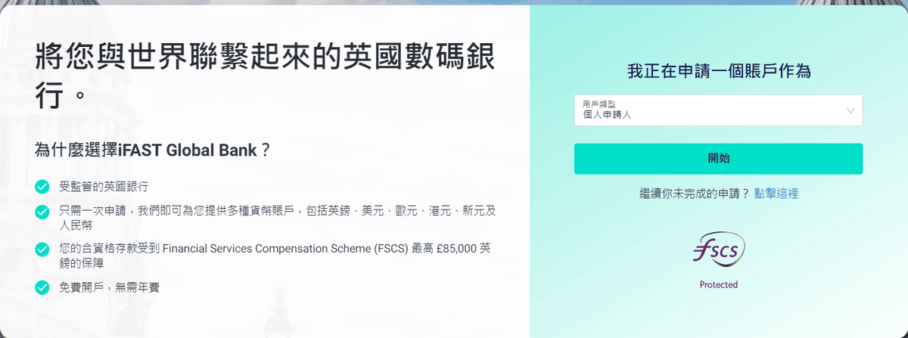Click the 為什麼選擇iFAST Global Bank？ subheading
This screenshot has width=908, height=338.
point(153,150)
